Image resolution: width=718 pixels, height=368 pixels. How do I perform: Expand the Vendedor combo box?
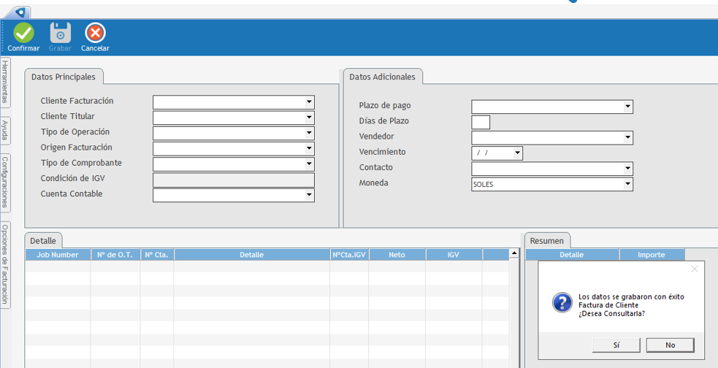pyautogui.click(x=627, y=138)
